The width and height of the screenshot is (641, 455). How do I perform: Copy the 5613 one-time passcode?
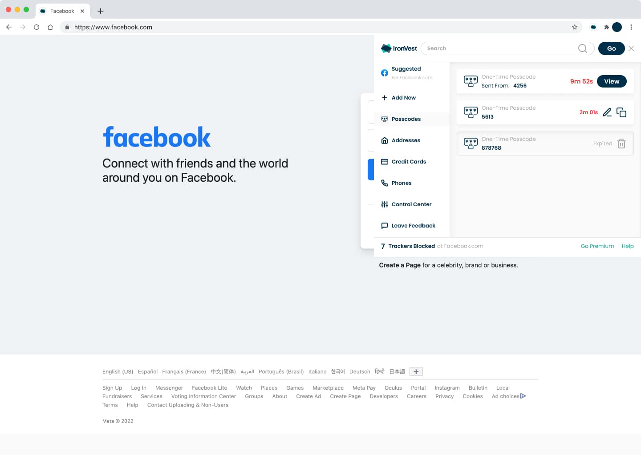[621, 112]
